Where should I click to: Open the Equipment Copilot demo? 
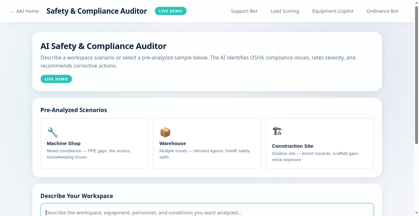pos(333,11)
